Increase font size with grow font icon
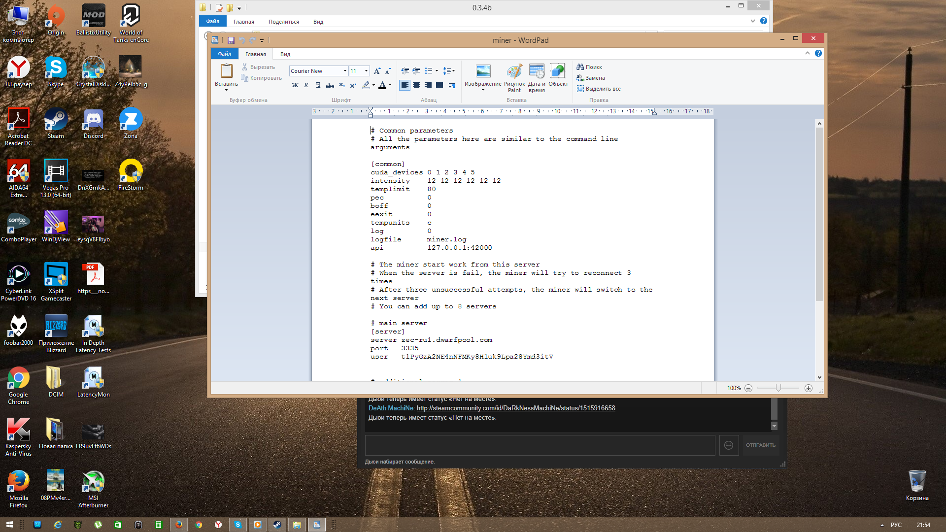This screenshot has height=532, width=946. [377, 71]
